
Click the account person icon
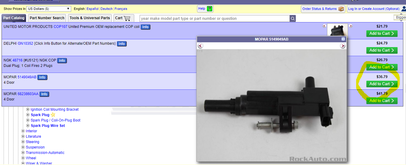(404, 9)
